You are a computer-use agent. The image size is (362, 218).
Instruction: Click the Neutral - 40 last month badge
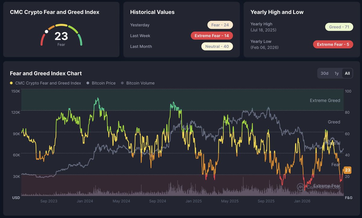tap(217, 46)
